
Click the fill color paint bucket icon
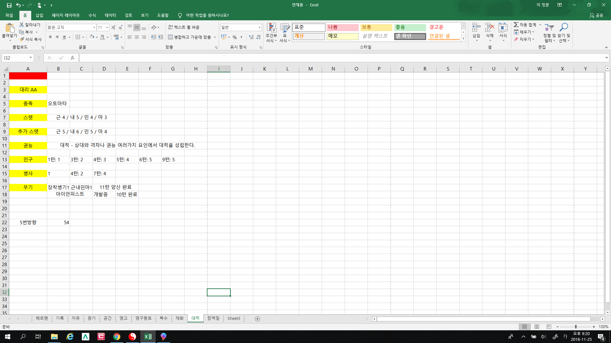92,37
